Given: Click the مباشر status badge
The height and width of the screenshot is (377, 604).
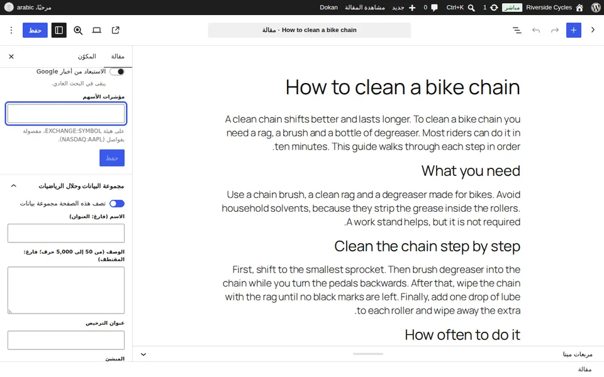Looking at the screenshot, I should point(512,8).
